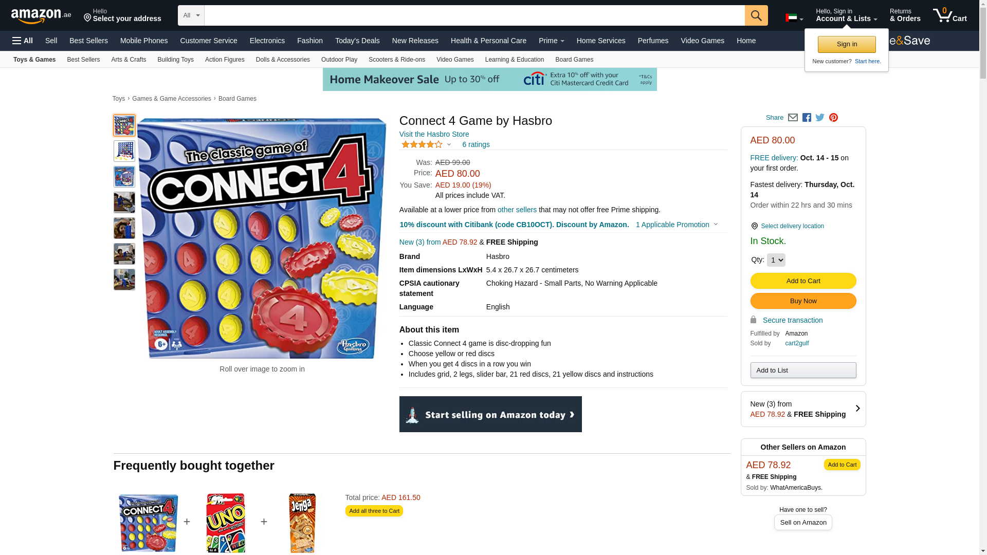This screenshot has width=987, height=555.
Task: Open the All hamburger menu
Action: 23,41
